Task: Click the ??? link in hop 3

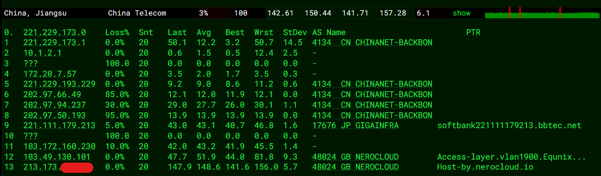Action: [31, 64]
